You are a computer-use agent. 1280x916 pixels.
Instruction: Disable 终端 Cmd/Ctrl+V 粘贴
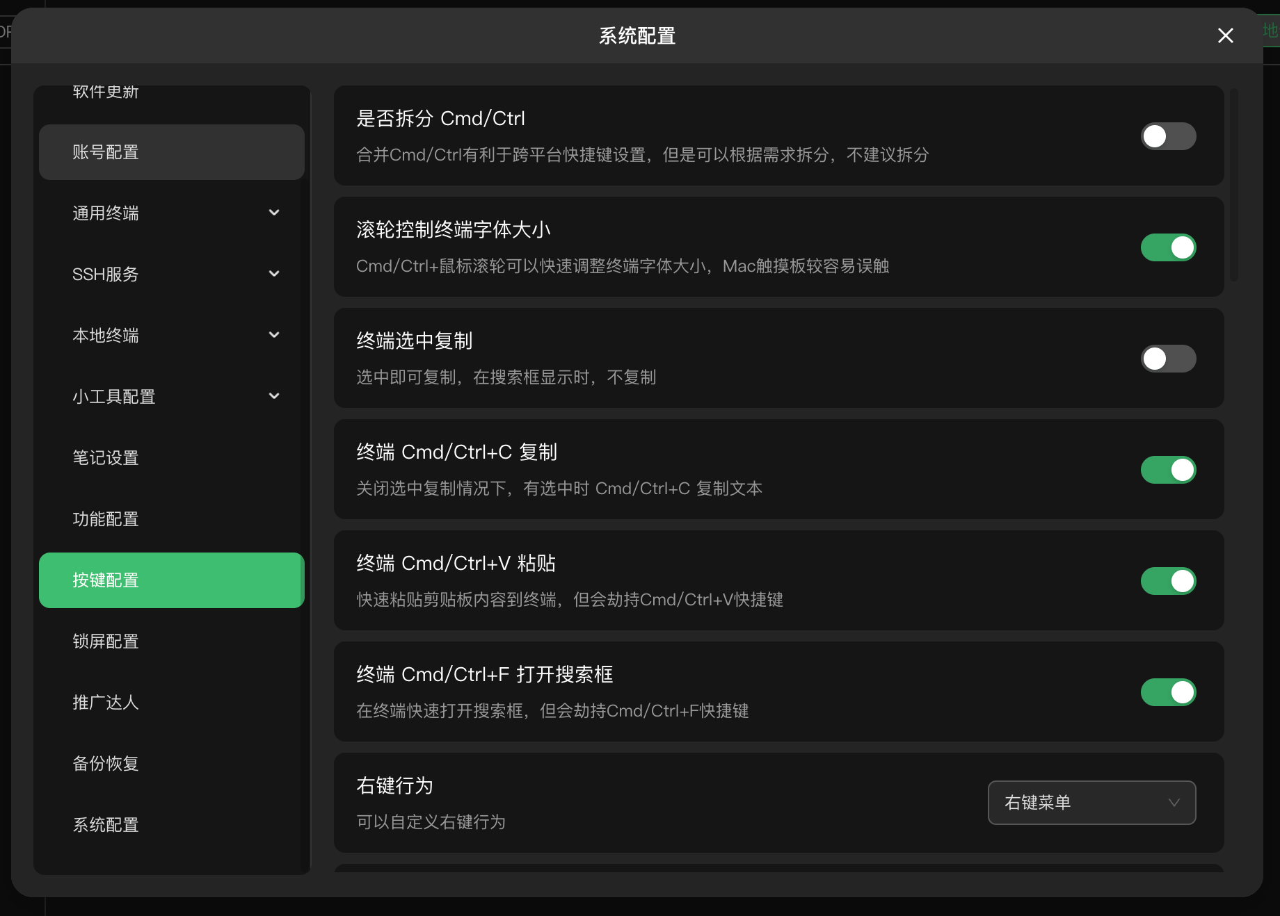tap(1168, 581)
